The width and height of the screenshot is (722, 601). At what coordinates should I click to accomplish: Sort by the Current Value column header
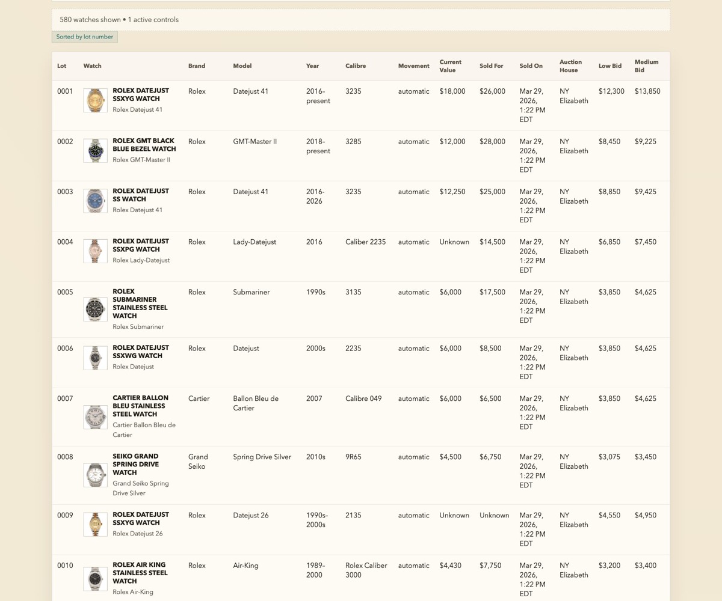pos(450,66)
